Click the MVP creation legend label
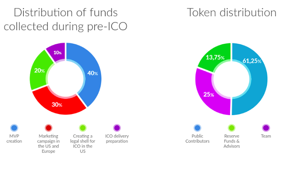Screen dimensions: 281x169 tap(14, 139)
